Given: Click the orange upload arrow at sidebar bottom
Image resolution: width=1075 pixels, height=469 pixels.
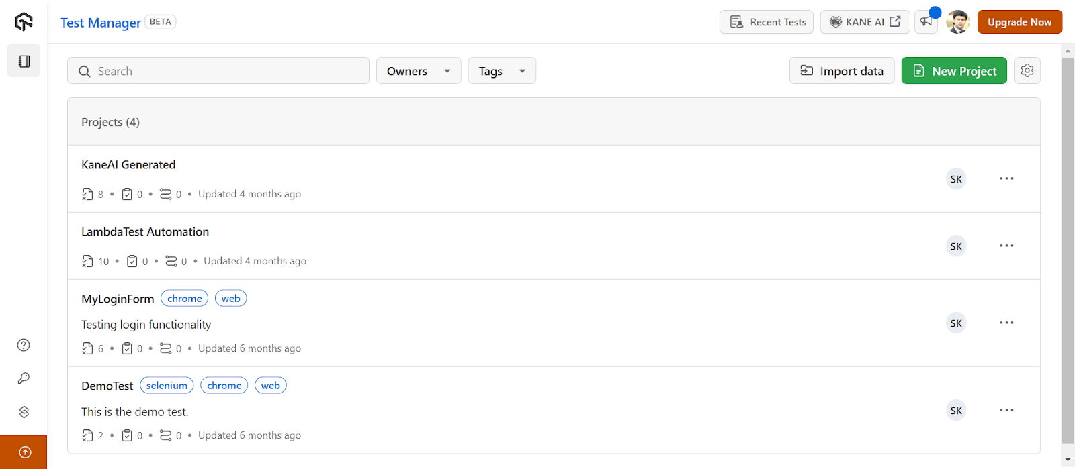Looking at the screenshot, I should 23,452.
